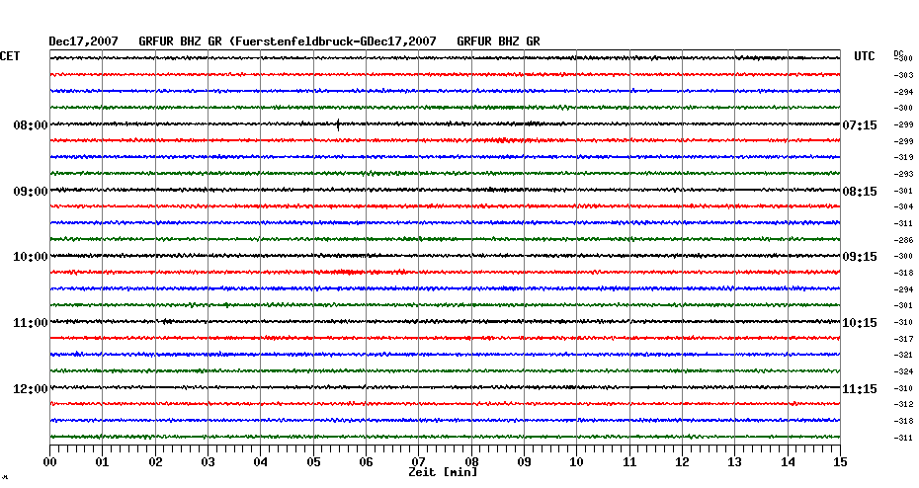Click the Zeit [min] axis title
Screen dimensions: 919x488
pos(443,472)
